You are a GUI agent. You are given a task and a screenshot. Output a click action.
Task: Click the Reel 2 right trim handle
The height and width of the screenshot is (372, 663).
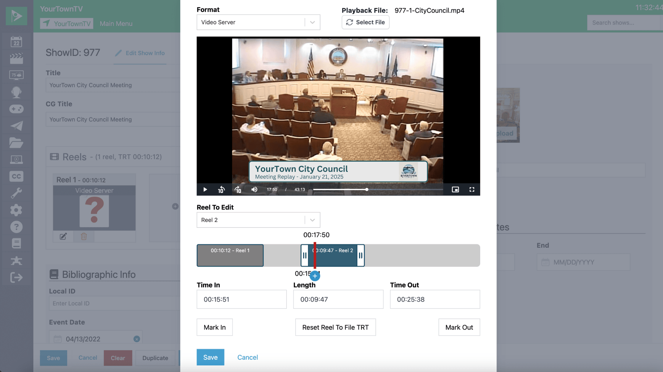click(x=361, y=255)
